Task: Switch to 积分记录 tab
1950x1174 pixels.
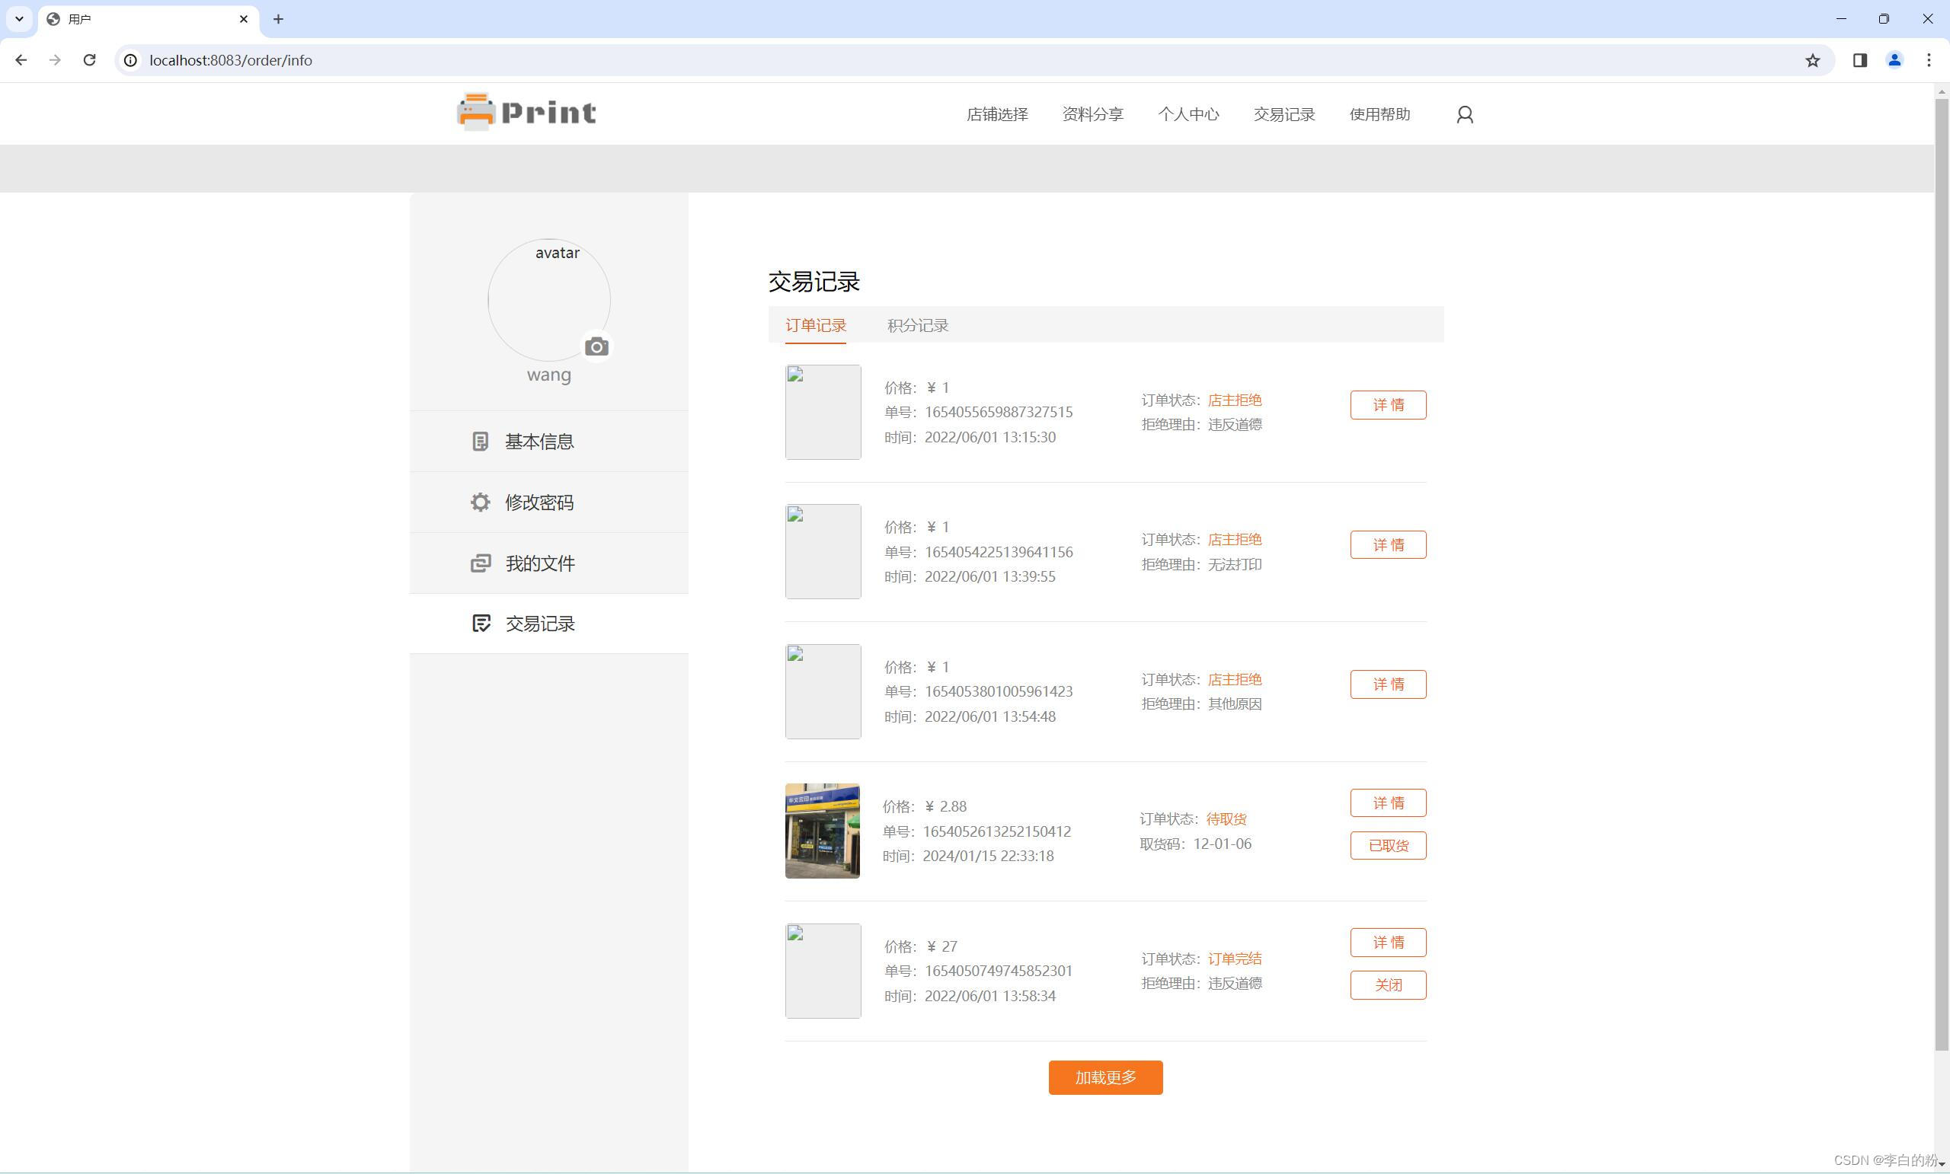Action: coord(917,325)
